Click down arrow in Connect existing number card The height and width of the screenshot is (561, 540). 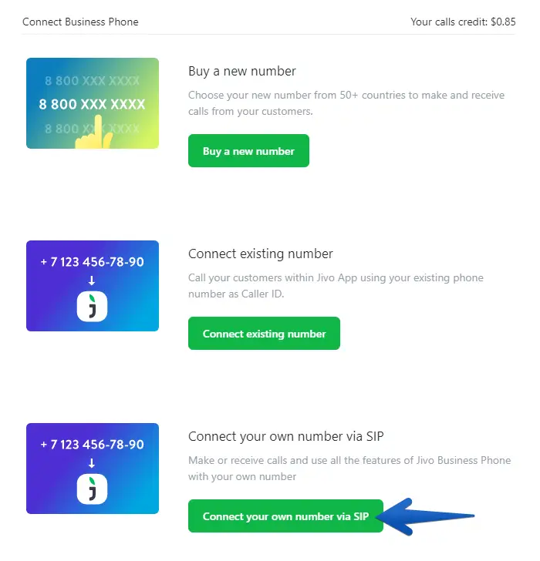pyautogui.click(x=93, y=280)
